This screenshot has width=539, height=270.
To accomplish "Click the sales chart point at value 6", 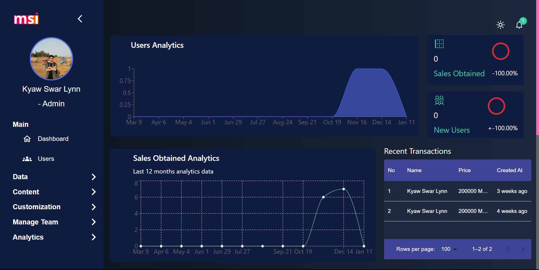I will tap(323, 197).
